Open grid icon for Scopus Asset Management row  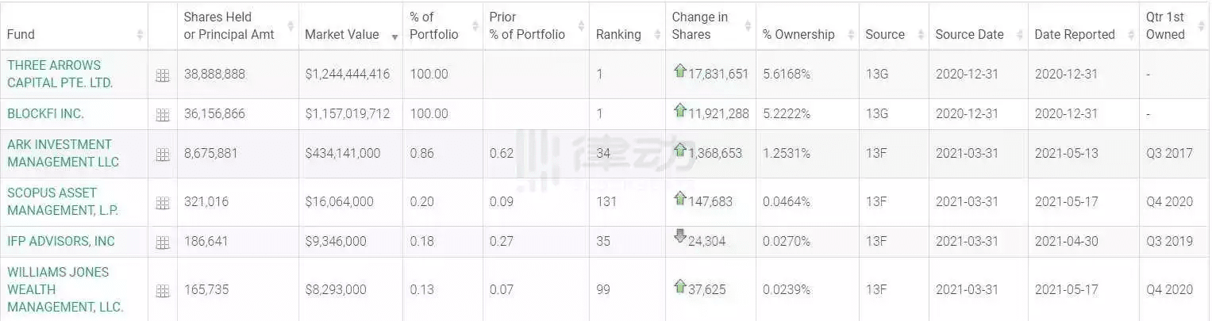point(163,203)
